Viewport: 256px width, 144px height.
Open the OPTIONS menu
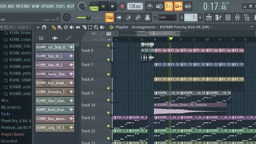coord(47,6)
